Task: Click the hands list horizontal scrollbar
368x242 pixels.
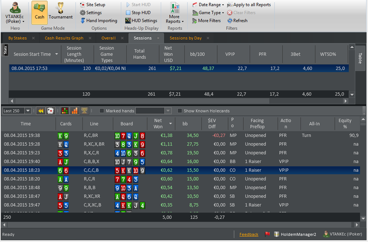Action: (180, 225)
